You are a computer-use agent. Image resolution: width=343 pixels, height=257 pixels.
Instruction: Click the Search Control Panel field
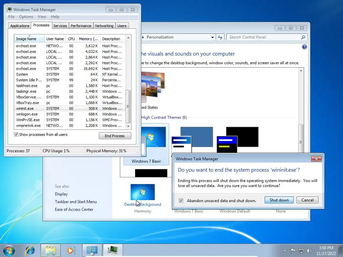click(264, 37)
